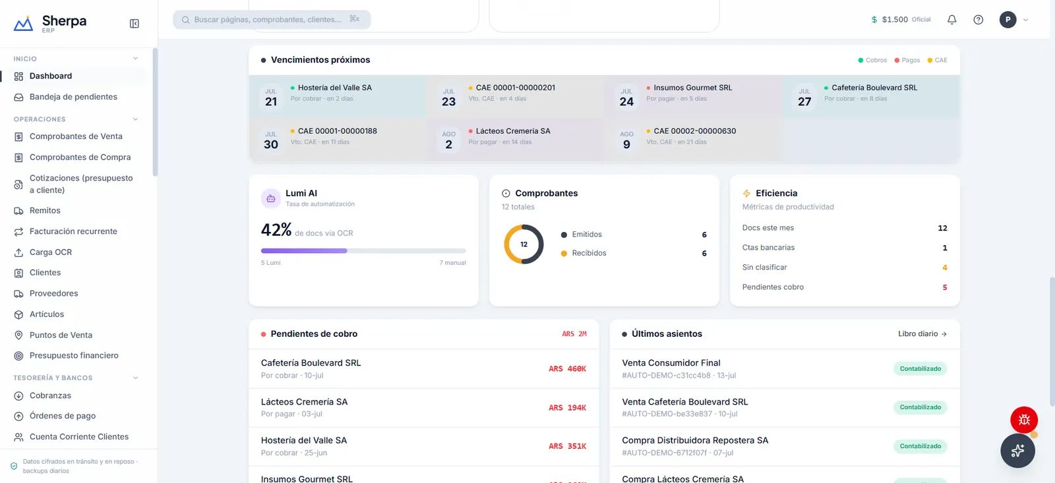The image size is (1055, 483).
Task: Open the Libro diario link
Action: tap(922, 334)
